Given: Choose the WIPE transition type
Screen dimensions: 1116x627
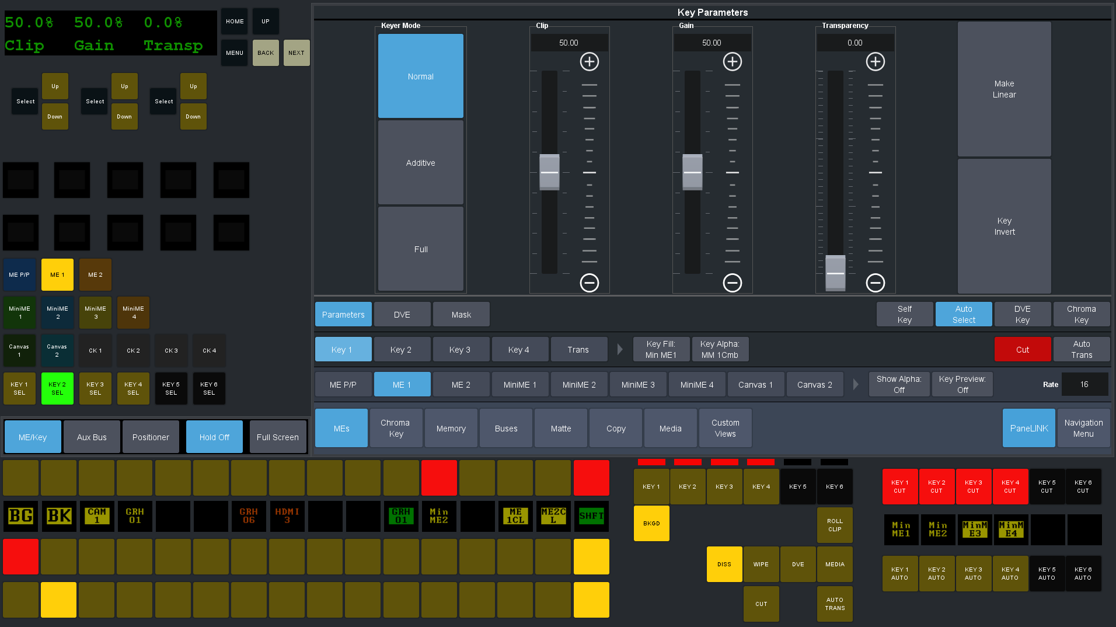Looking at the screenshot, I should point(761,564).
